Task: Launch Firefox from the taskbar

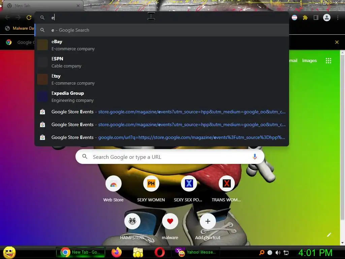Action: 117,252
